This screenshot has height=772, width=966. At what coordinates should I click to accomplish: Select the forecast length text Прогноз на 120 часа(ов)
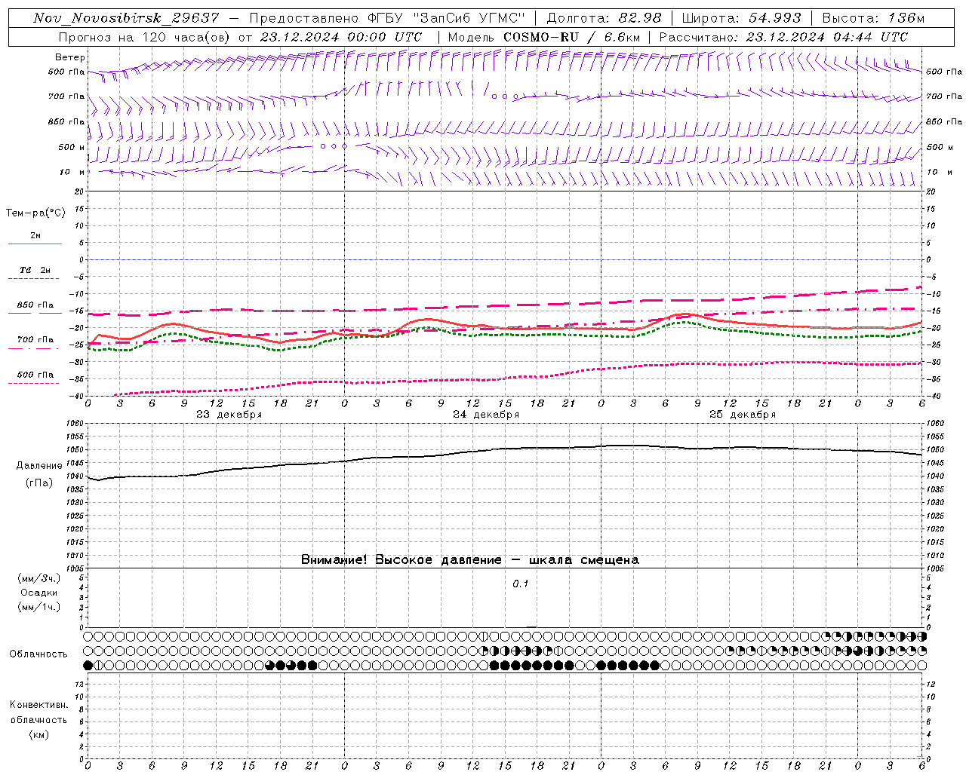pyautogui.click(x=146, y=37)
